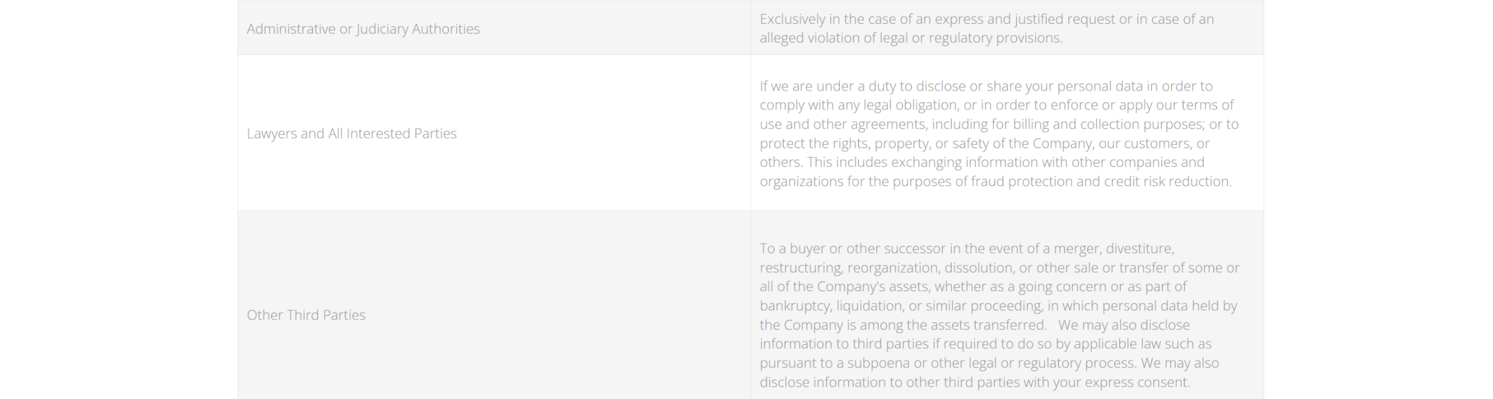Click the line starting "Exclusively in the case"
The height and width of the screenshot is (399, 1493).
tap(986, 19)
